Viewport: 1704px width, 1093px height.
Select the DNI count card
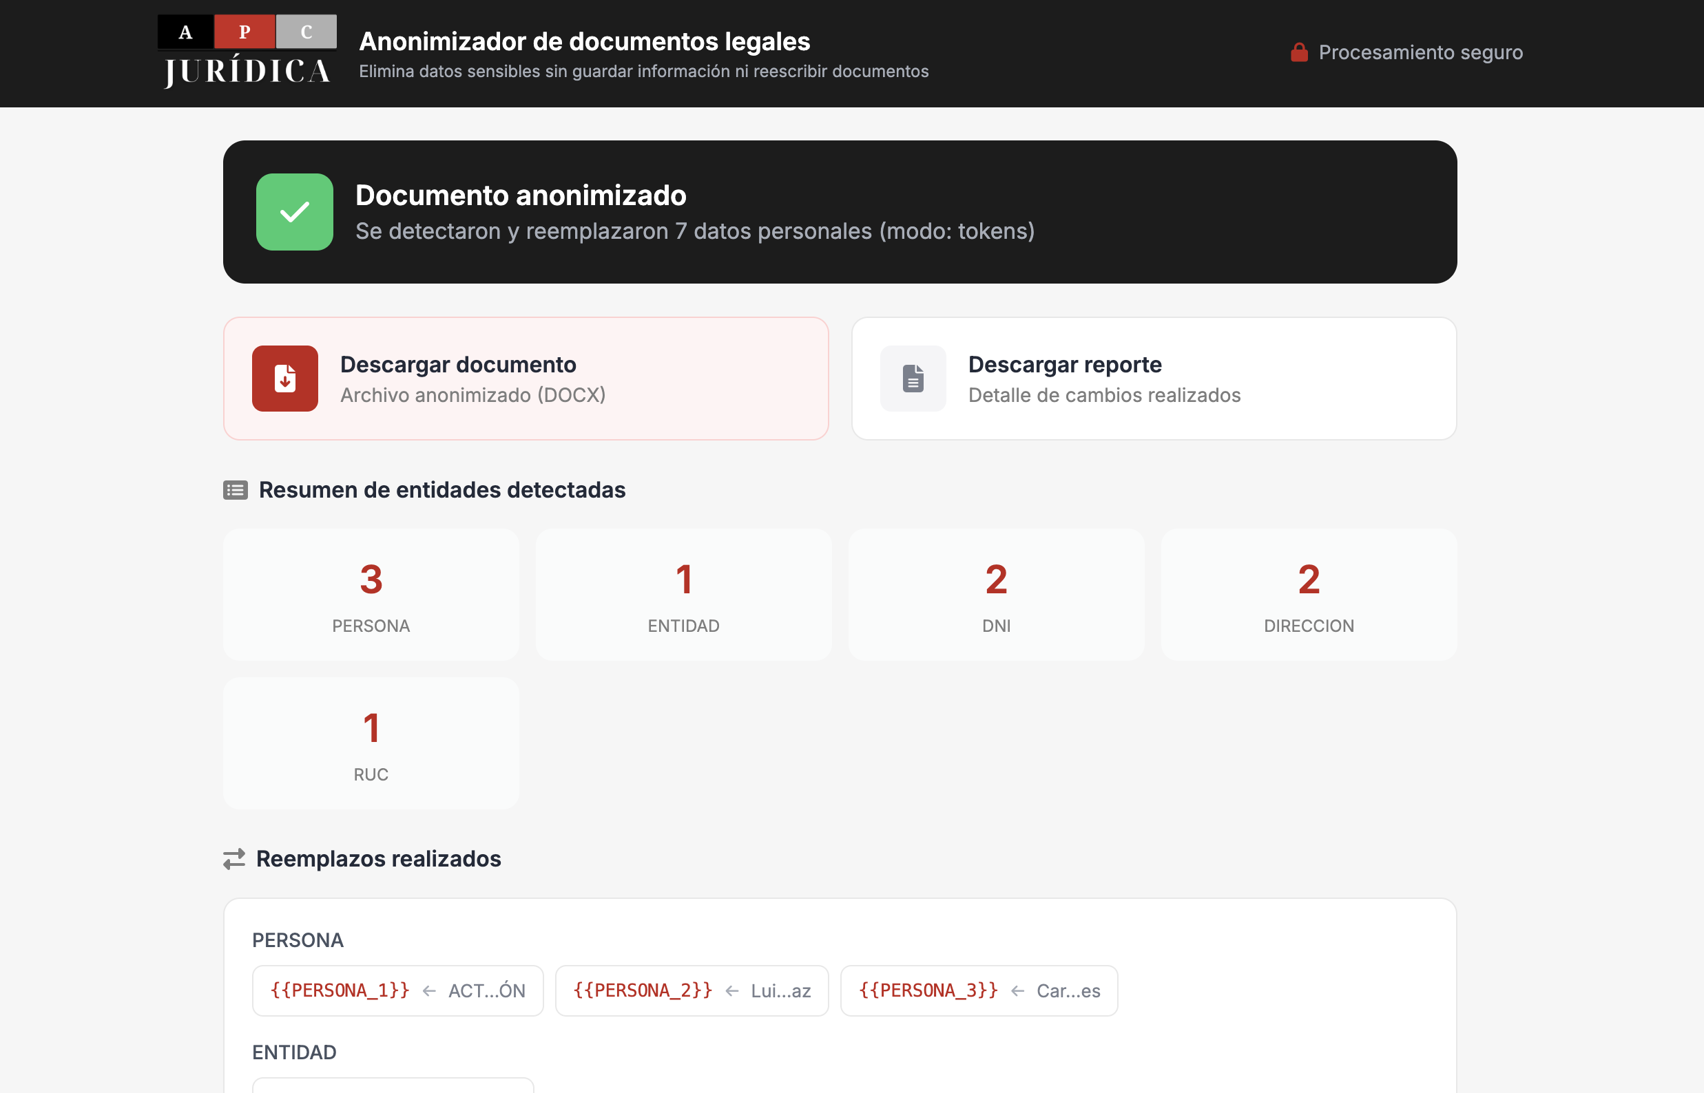(996, 595)
